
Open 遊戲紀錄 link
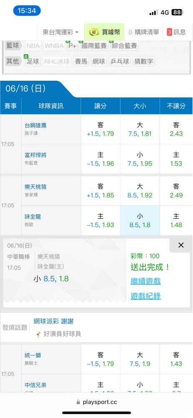[x=145, y=296]
